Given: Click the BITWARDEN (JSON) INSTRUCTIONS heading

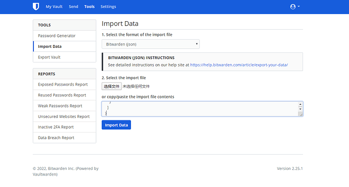Looking at the screenshot, I should 141,57.
